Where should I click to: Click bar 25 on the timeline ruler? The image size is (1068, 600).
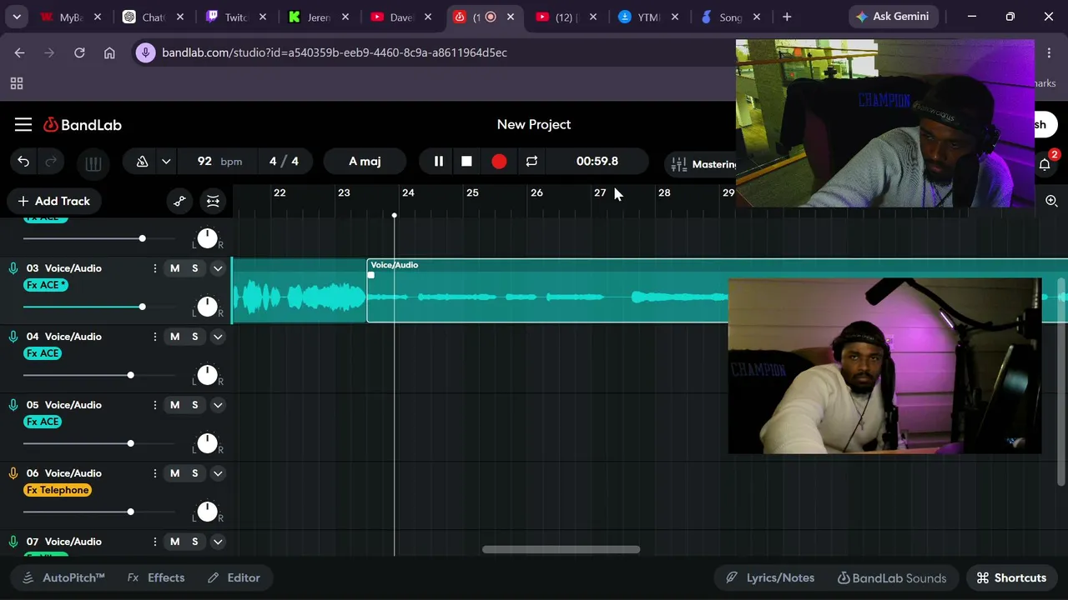pos(472,192)
